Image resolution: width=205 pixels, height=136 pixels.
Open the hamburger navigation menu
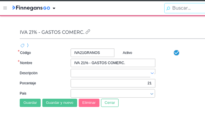coord(5,8)
